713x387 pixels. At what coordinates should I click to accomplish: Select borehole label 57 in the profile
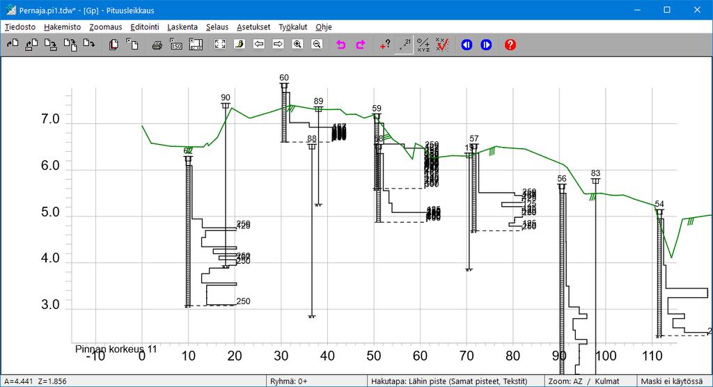tap(474, 139)
